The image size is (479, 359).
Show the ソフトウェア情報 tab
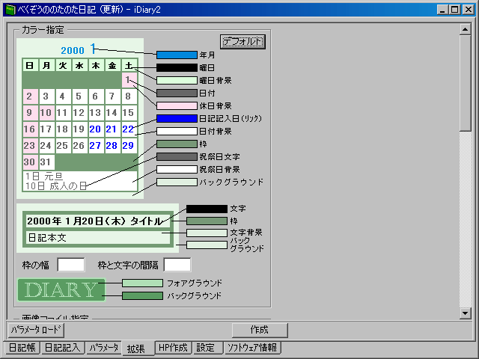tap(252, 348)
